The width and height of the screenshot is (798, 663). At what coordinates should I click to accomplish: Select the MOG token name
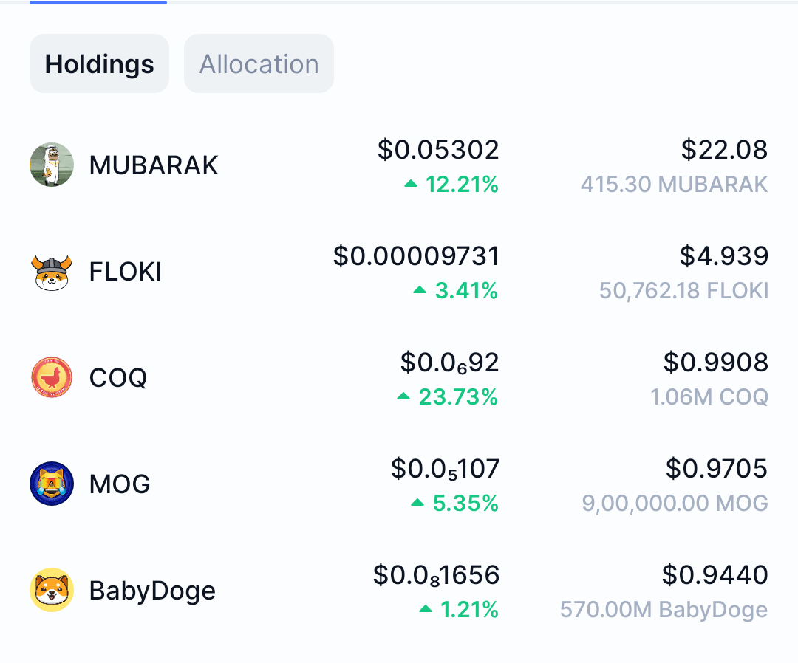click(x=120, y=484)
